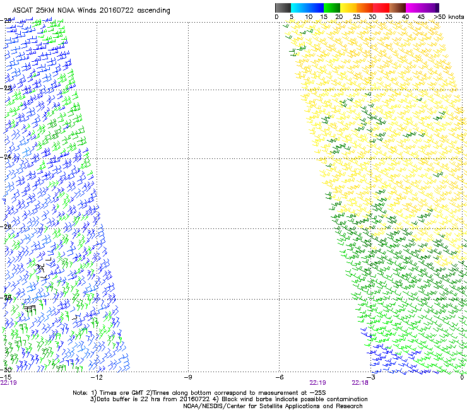
Task: Click the '10' label under the color bar
Action: 309,17
